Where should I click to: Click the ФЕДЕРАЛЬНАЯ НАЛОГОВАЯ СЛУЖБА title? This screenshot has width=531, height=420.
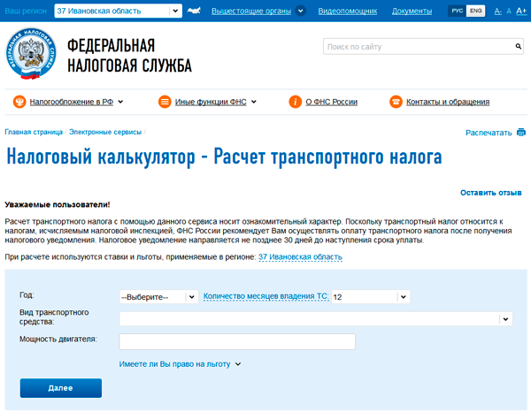pos(129,55)
